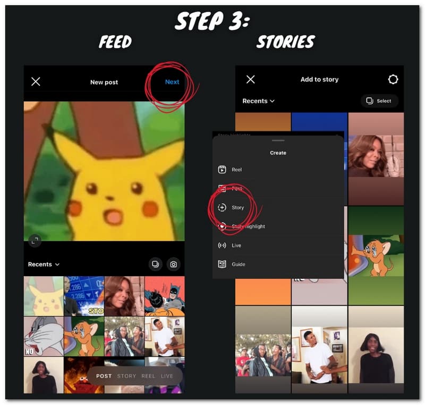Select the Elmo fire thumbnail
The image size is (425, 405).
tap(84, 375)
